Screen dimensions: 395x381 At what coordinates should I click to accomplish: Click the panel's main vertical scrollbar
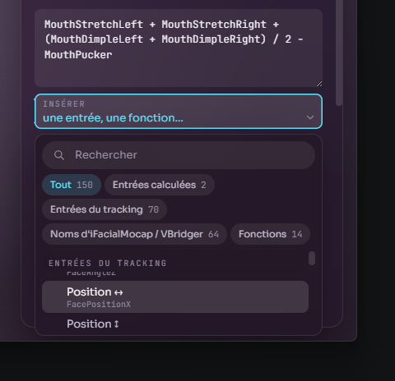click(x=339, y=53)
